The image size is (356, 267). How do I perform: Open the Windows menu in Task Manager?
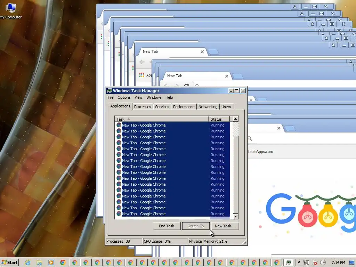154,97
